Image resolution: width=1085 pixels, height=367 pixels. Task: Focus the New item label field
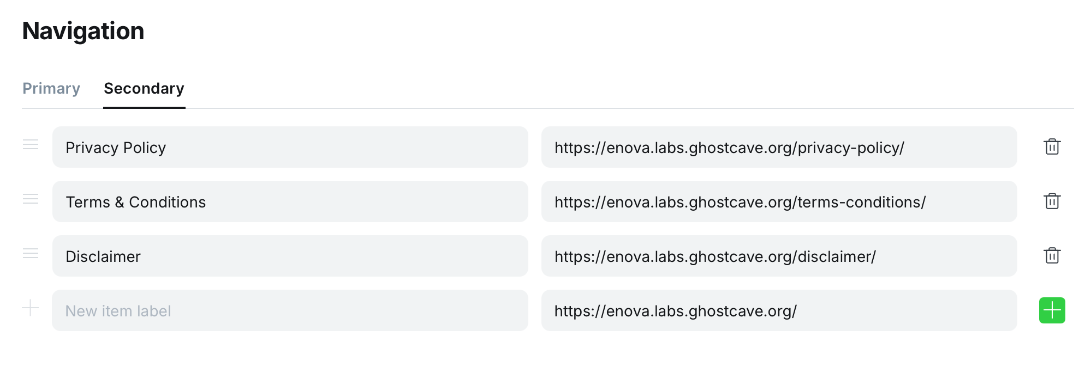pos(290,310)
